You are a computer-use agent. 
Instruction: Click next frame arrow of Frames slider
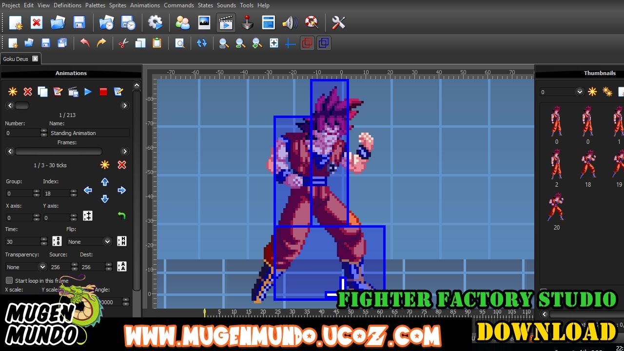click(125, 152)
